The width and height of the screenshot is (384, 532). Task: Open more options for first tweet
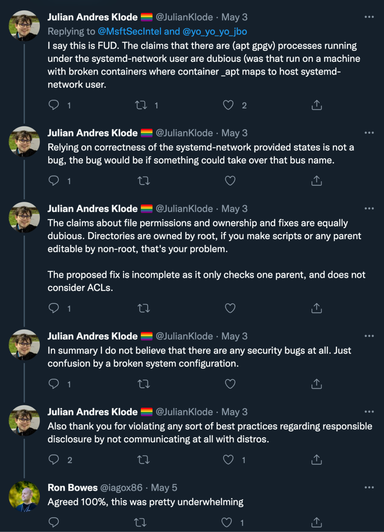[x=369, y=17]
